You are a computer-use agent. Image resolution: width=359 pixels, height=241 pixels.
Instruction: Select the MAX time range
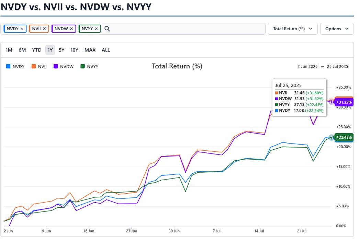click(x=90, y=50)
